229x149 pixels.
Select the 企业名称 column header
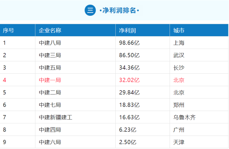point(50,30)
